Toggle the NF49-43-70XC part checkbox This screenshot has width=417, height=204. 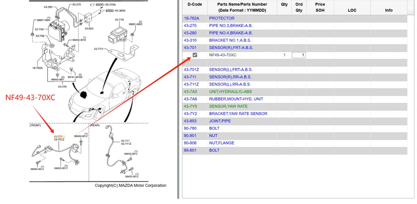tap(195, 55)
